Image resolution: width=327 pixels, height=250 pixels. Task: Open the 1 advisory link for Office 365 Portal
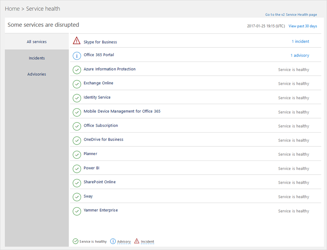tap(300, 55)
